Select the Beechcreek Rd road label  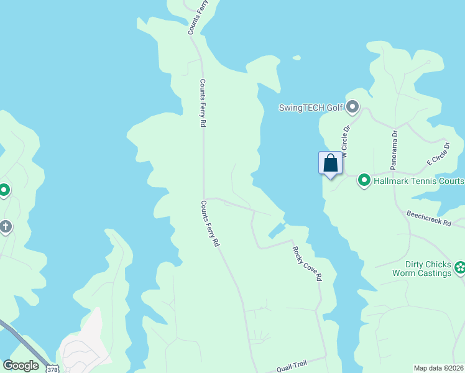(429, 218)
